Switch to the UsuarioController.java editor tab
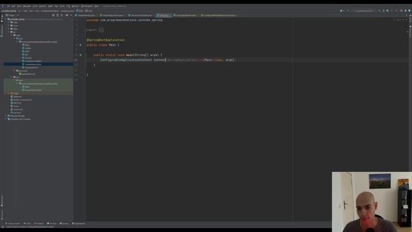The image size is (412, 232). click(x=140, y=15)
